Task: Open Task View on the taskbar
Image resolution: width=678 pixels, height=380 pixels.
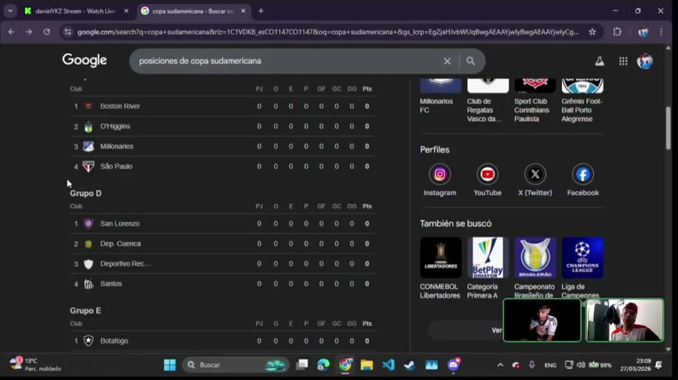Action: pyautogui.click(x=302, y=365)
